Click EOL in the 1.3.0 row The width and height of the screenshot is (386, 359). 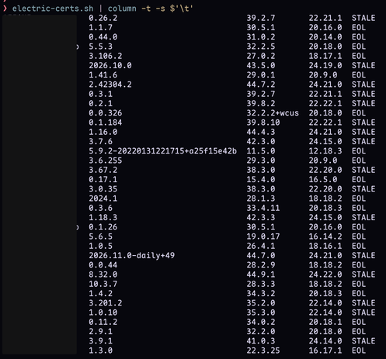click(359, 350)
